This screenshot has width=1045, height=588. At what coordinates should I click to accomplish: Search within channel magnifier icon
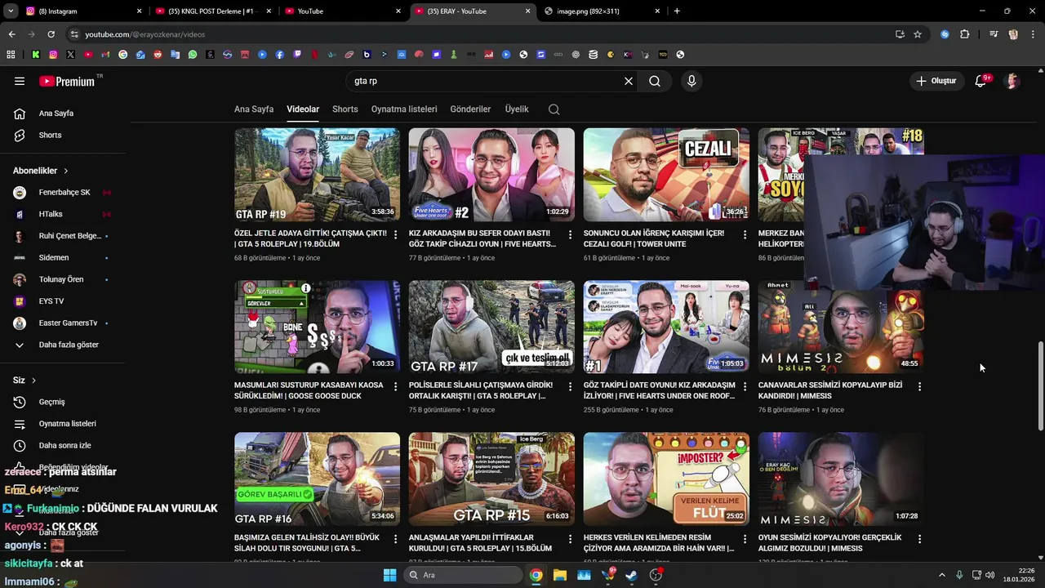[554, 109]
